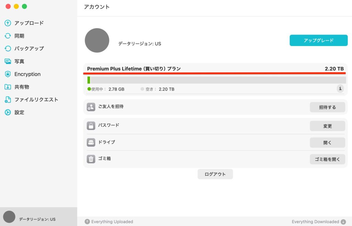Open the trash via ゴミ箱を開く
The height and width of the screenshot is (226, 352).
click(327, 159)
